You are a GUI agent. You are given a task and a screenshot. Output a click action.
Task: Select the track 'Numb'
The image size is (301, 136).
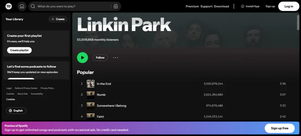tap(101, 95)
